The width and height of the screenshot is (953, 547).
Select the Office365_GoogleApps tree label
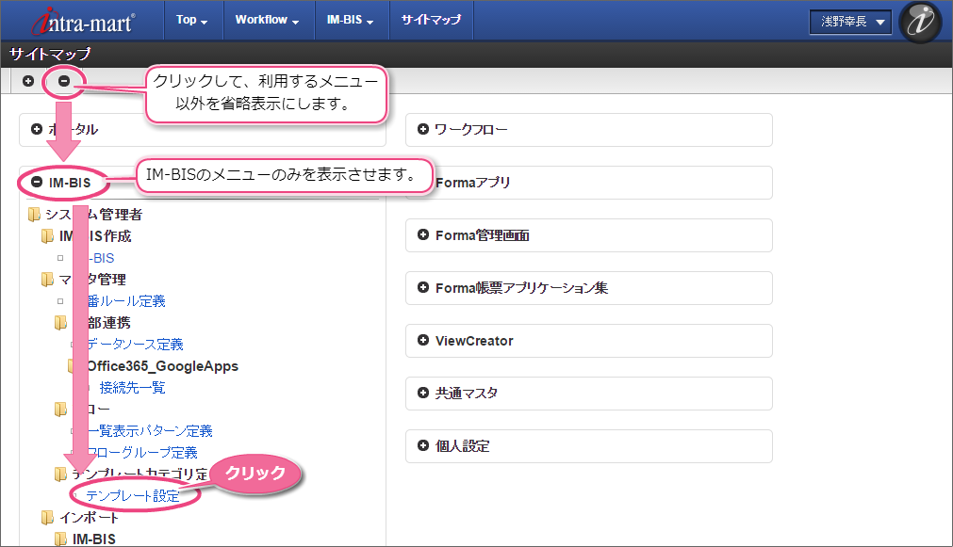click(x=162, y=366)
